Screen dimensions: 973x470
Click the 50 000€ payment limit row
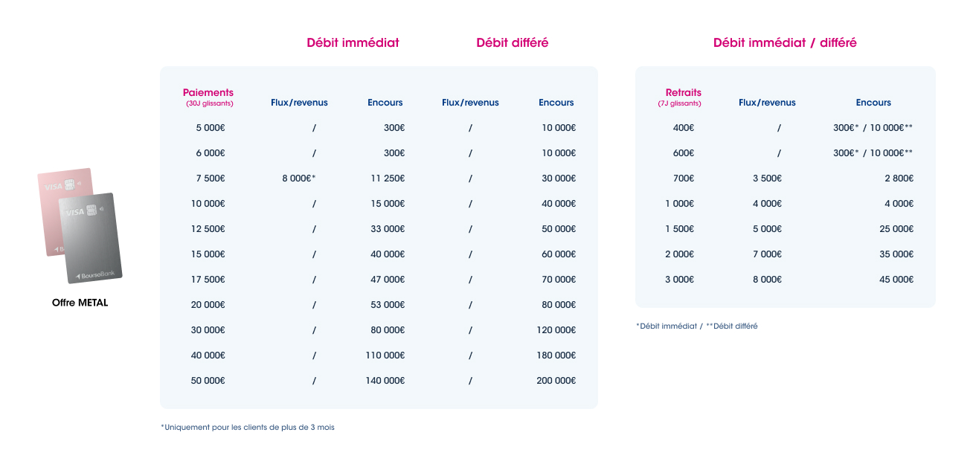(x=208, y=381)
